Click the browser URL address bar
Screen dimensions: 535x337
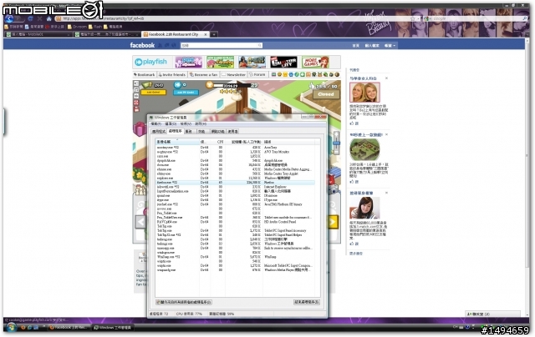236,18
